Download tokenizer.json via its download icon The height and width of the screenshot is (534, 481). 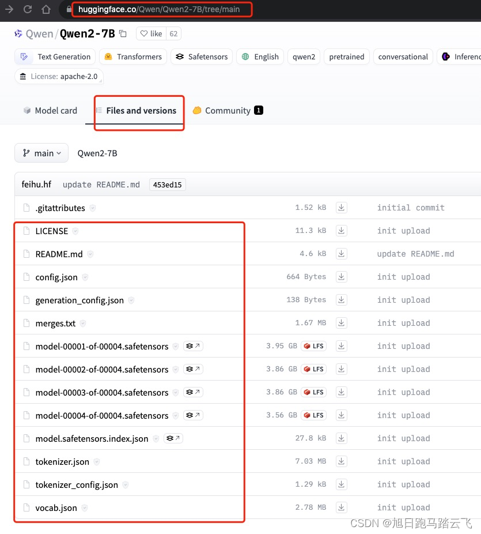(342, 461)
